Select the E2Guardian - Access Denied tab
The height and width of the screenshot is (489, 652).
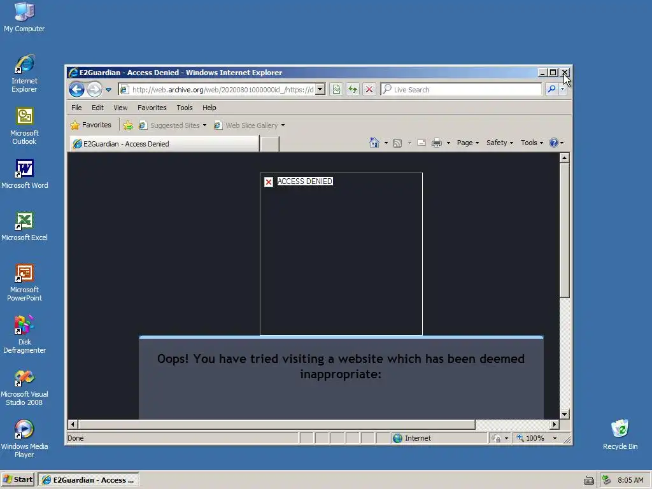pyautogui.click(x=164, y=144)
